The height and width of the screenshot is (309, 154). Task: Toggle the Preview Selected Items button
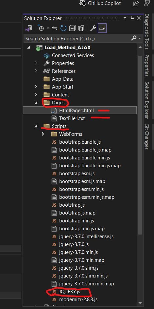click(102, 28)
